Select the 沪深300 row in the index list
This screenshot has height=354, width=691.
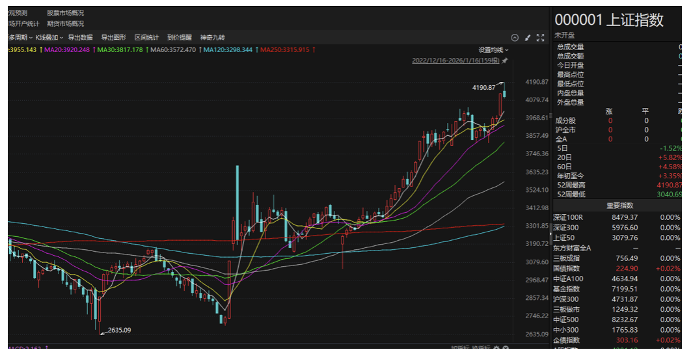point(565,299)
